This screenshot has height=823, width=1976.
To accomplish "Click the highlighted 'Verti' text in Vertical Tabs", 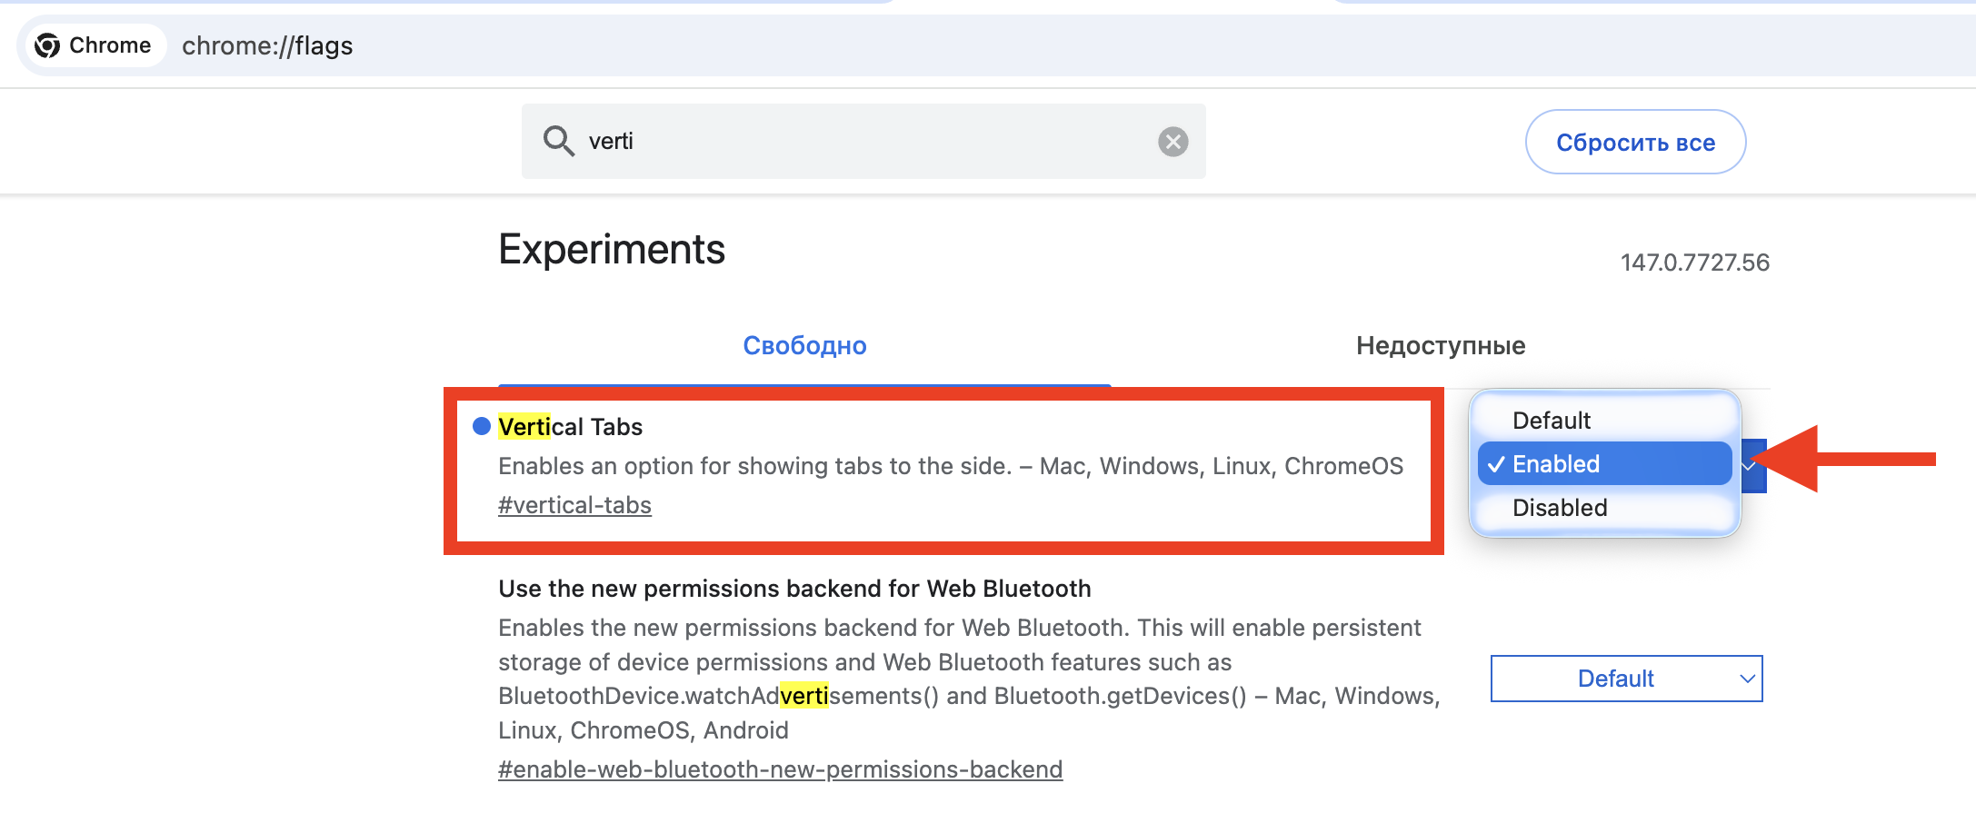I will pos(524,426).
